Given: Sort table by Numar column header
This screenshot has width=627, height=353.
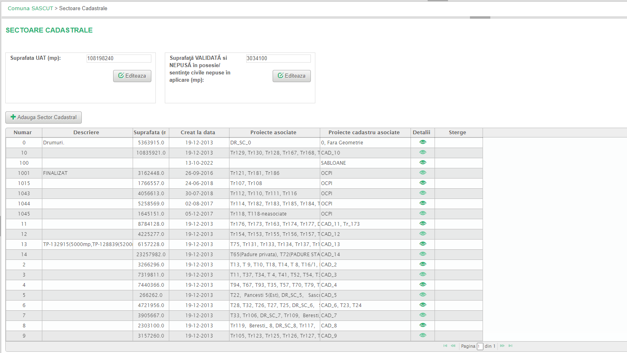Looking at the screenshot, I should point(23,133).
